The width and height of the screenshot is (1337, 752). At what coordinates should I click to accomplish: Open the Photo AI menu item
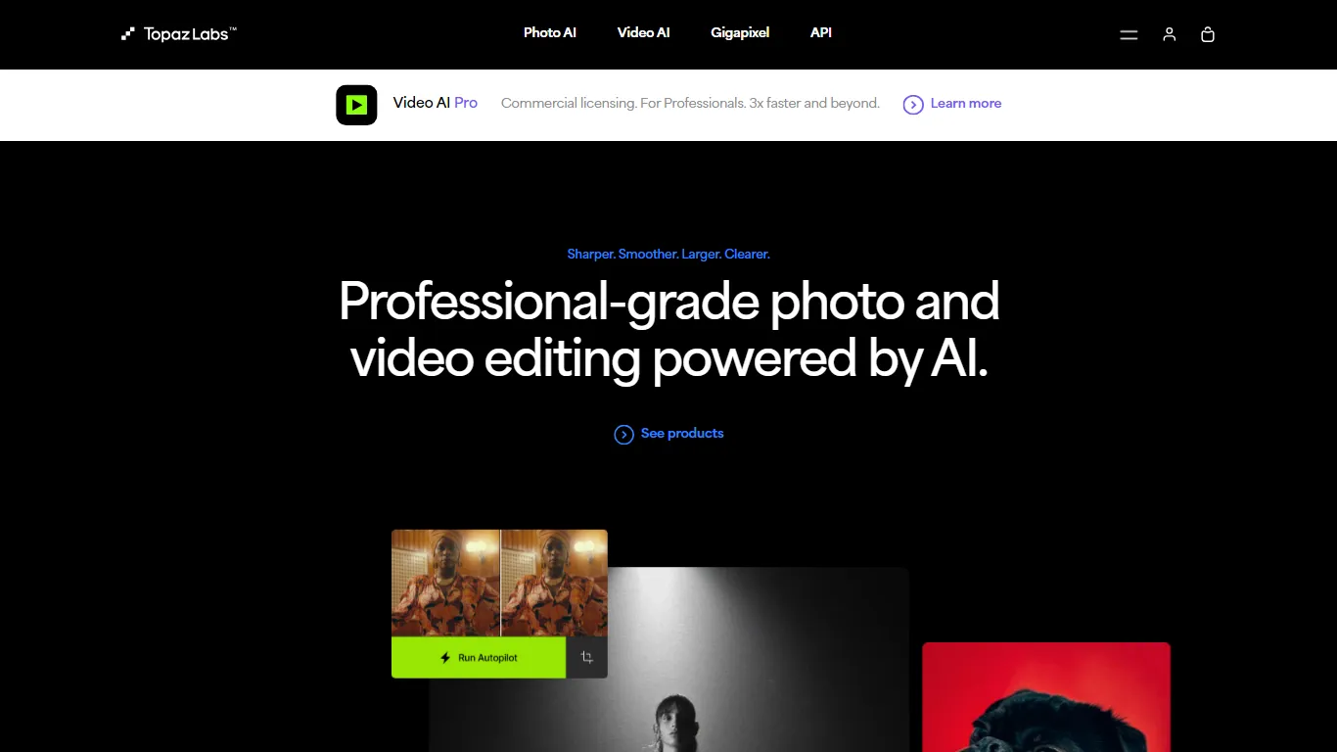coord(550,33)
